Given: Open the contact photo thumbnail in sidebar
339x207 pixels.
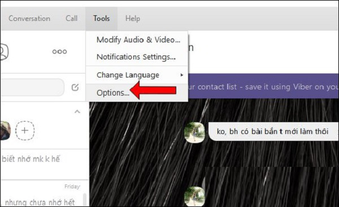Looking at the screenshot, I should click(x=5, y=130).
